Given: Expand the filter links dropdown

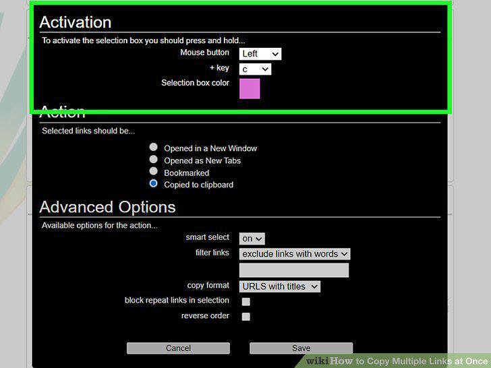Looking at the screenshot, I should (x=295, y=254).
